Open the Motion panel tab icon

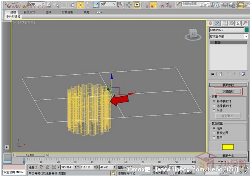coord(231,23)
